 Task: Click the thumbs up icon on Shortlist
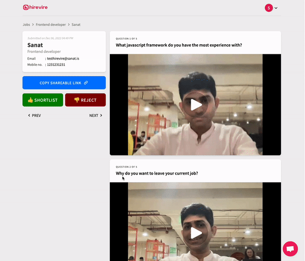[30, 100]
